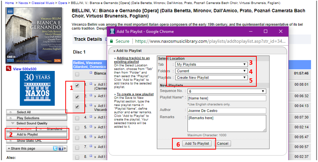Click the green Secure padlock icon
The width and height of the screenshot is (318, 162).
click(112, 41)
